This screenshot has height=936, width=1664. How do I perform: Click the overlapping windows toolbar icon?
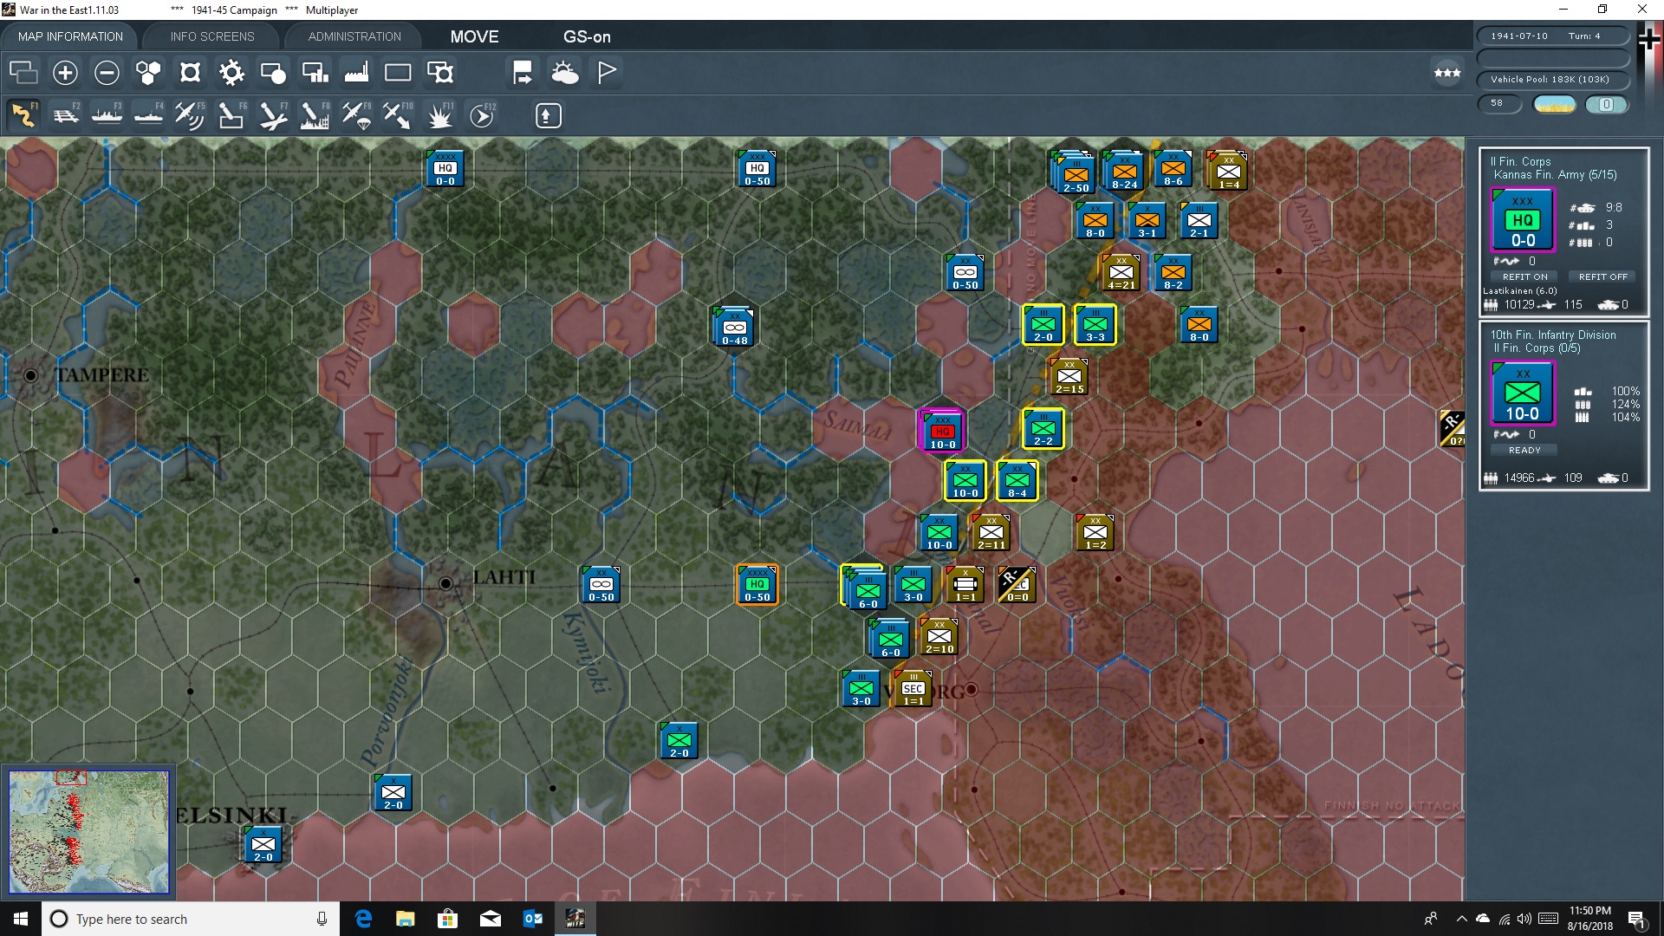(x=23, y=72)
